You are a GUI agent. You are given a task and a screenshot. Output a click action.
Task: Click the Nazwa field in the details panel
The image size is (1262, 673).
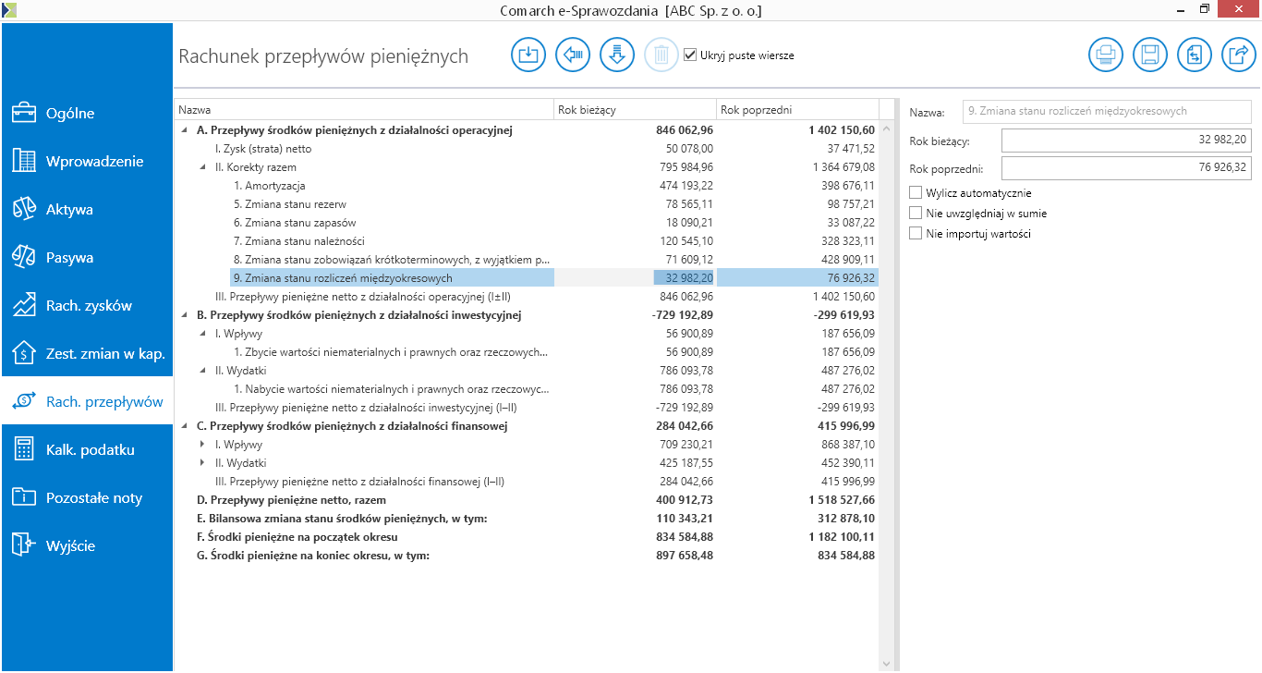pyautogui.click(x=1107, y=111)
